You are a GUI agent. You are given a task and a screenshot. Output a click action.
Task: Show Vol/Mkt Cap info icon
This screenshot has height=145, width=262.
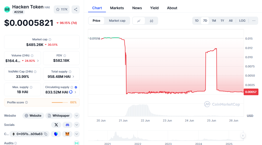[x=35, y=72]
